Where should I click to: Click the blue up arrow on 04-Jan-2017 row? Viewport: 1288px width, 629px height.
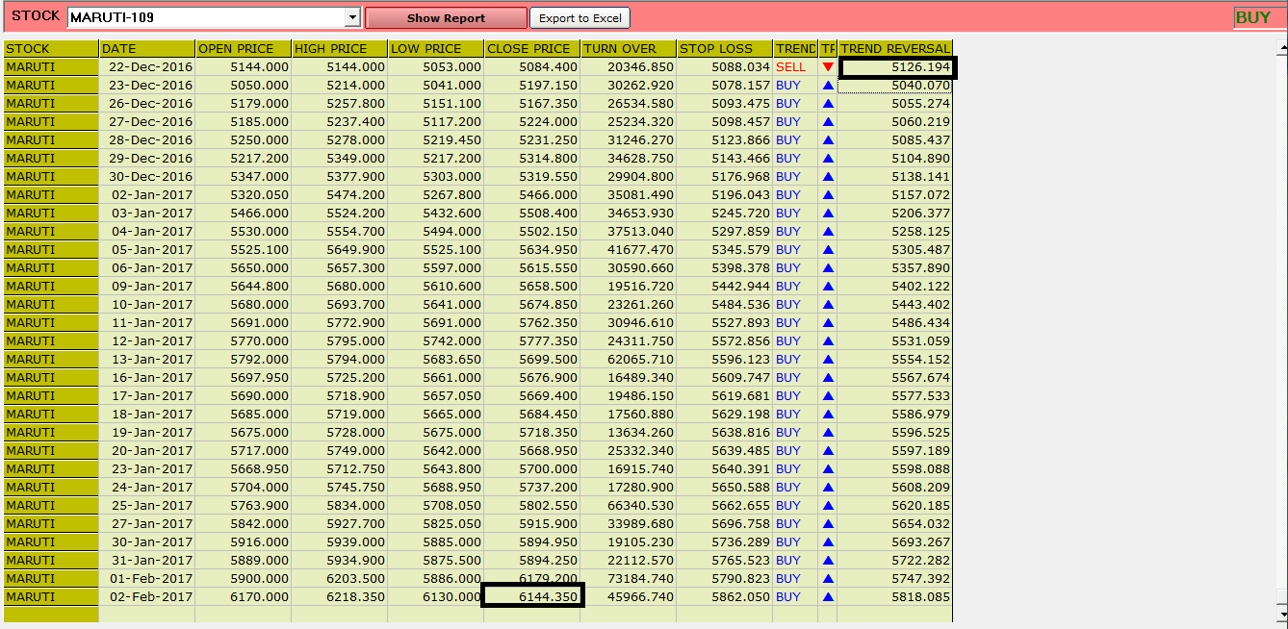click(828, 232)
